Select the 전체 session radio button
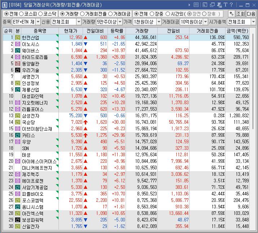This screenshot has width=258, height=233. [136, 14]
